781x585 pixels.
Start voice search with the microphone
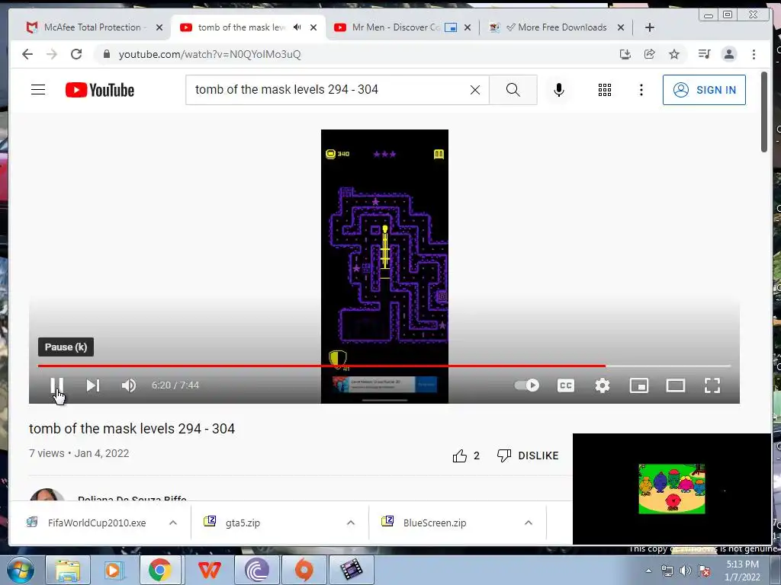[x=559, y=90]
